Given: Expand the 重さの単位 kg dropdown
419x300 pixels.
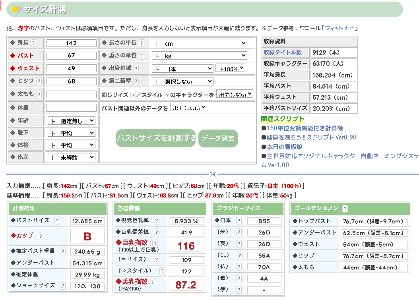Looking at the screenshot, I should tap(200, 56).
